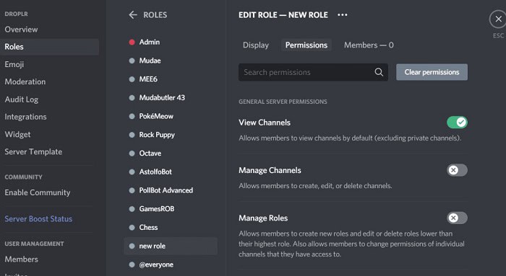
Task: Click the red color dot of Admin role
Action: [x=132, y=42]
